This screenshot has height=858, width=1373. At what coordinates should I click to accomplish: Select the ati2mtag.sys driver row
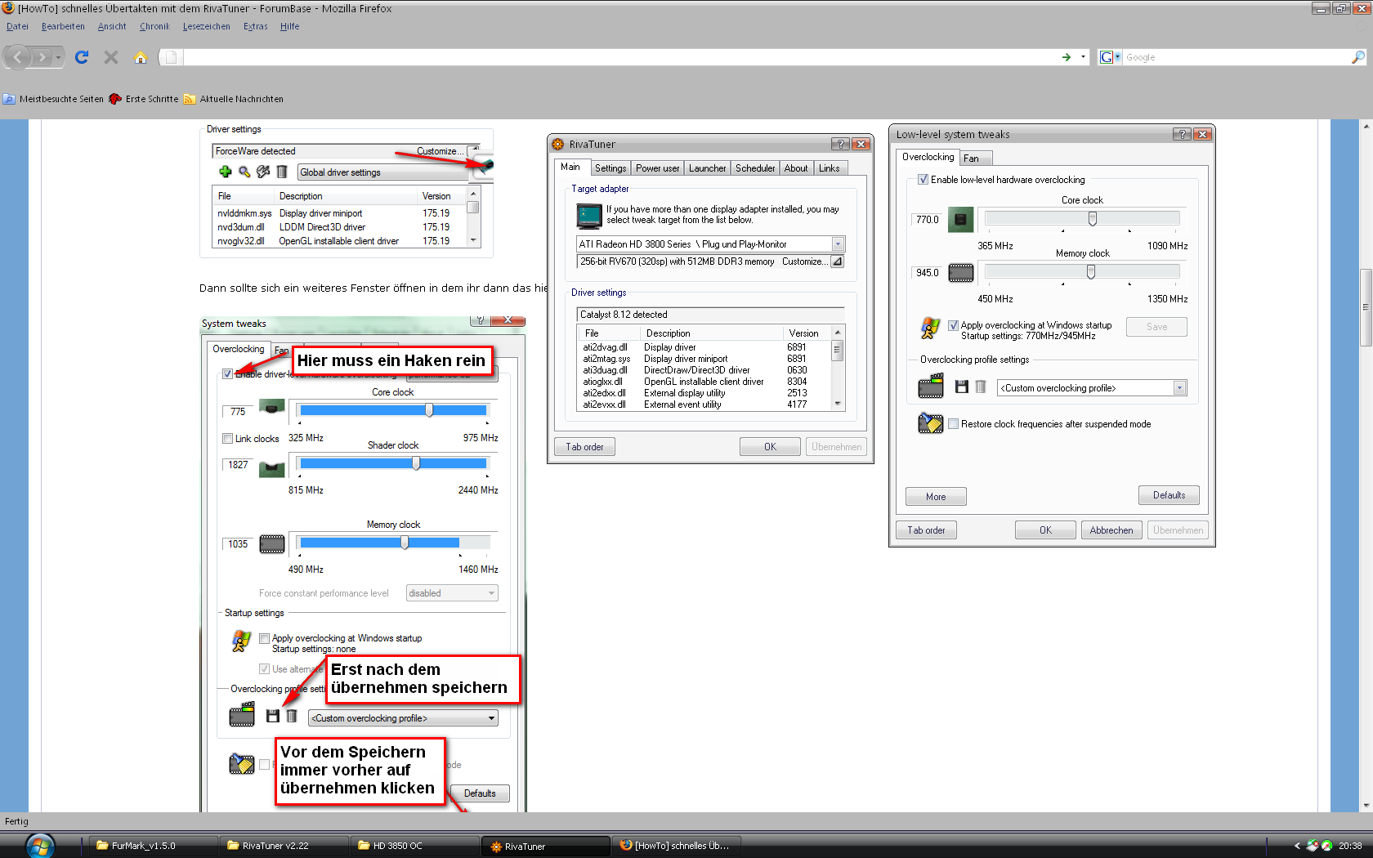(x=704, y=359)
